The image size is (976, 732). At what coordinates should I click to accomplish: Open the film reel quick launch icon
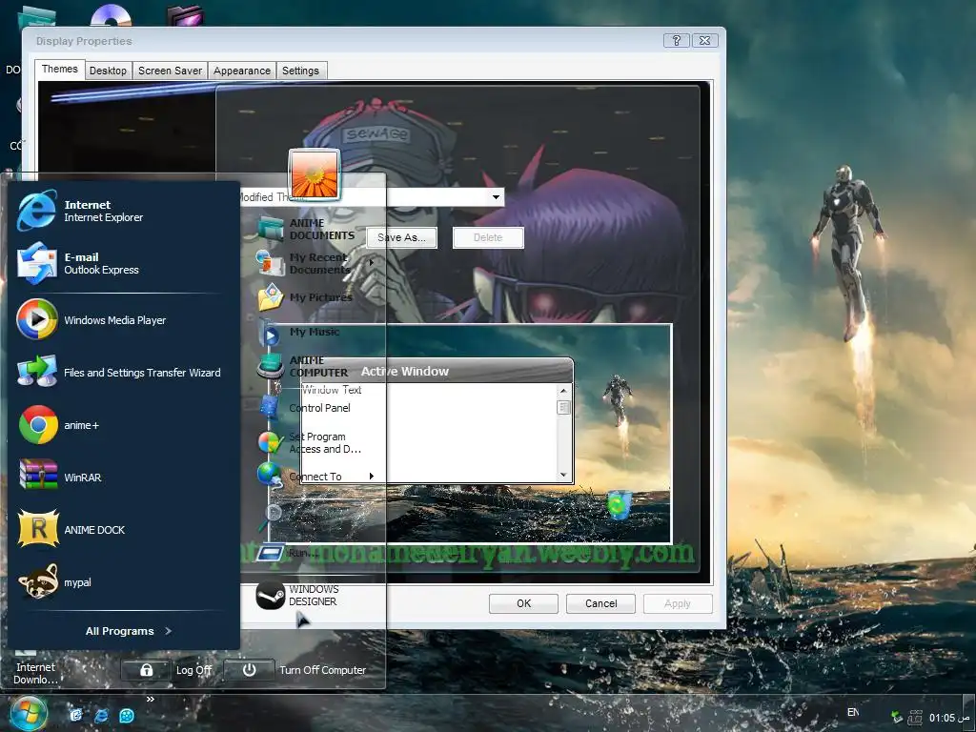[x=127, y=716]
